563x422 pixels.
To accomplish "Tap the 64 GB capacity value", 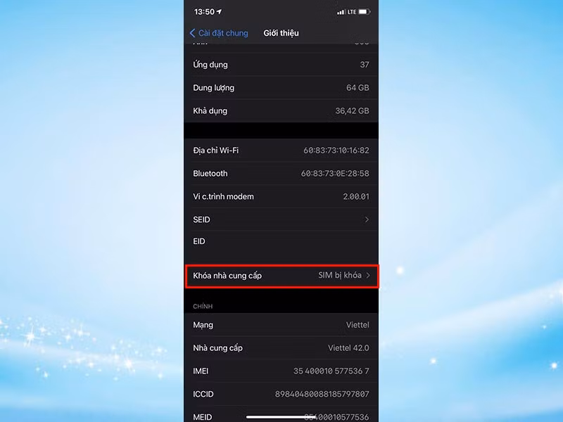I will (358, 87).
